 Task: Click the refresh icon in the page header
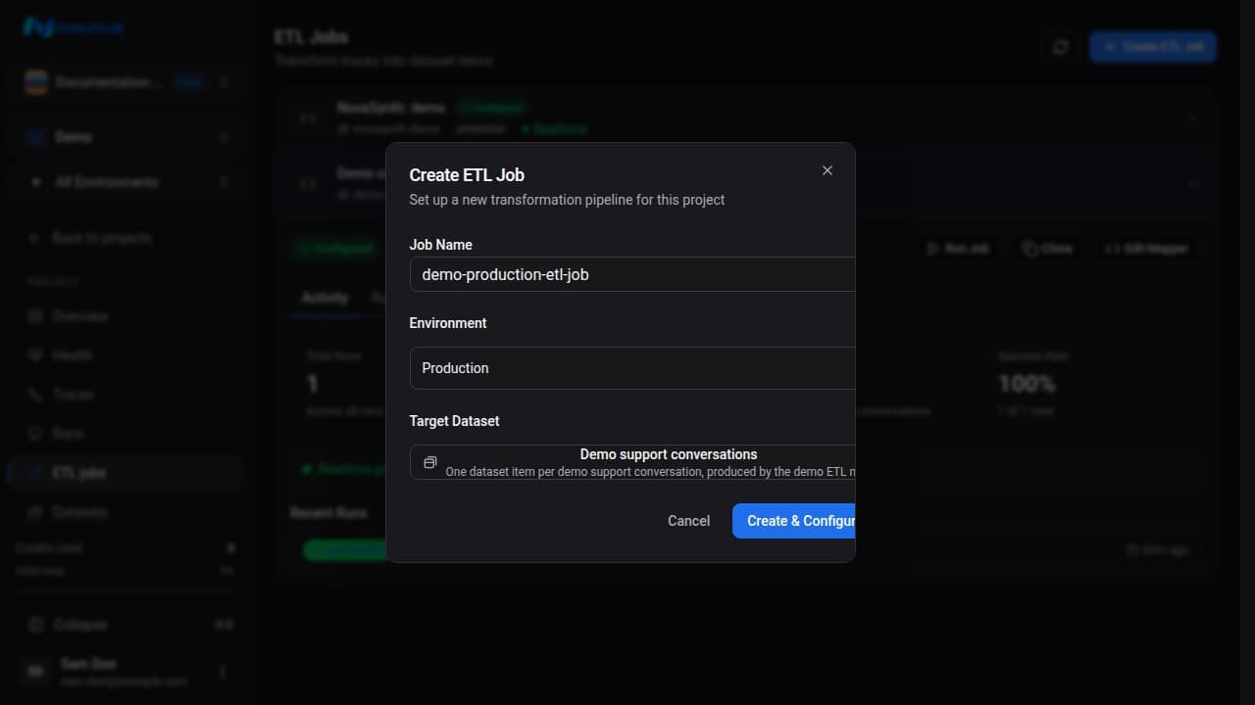1061,47
